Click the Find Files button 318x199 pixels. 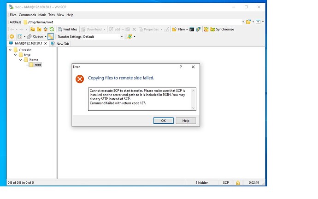tap(68, 29)
